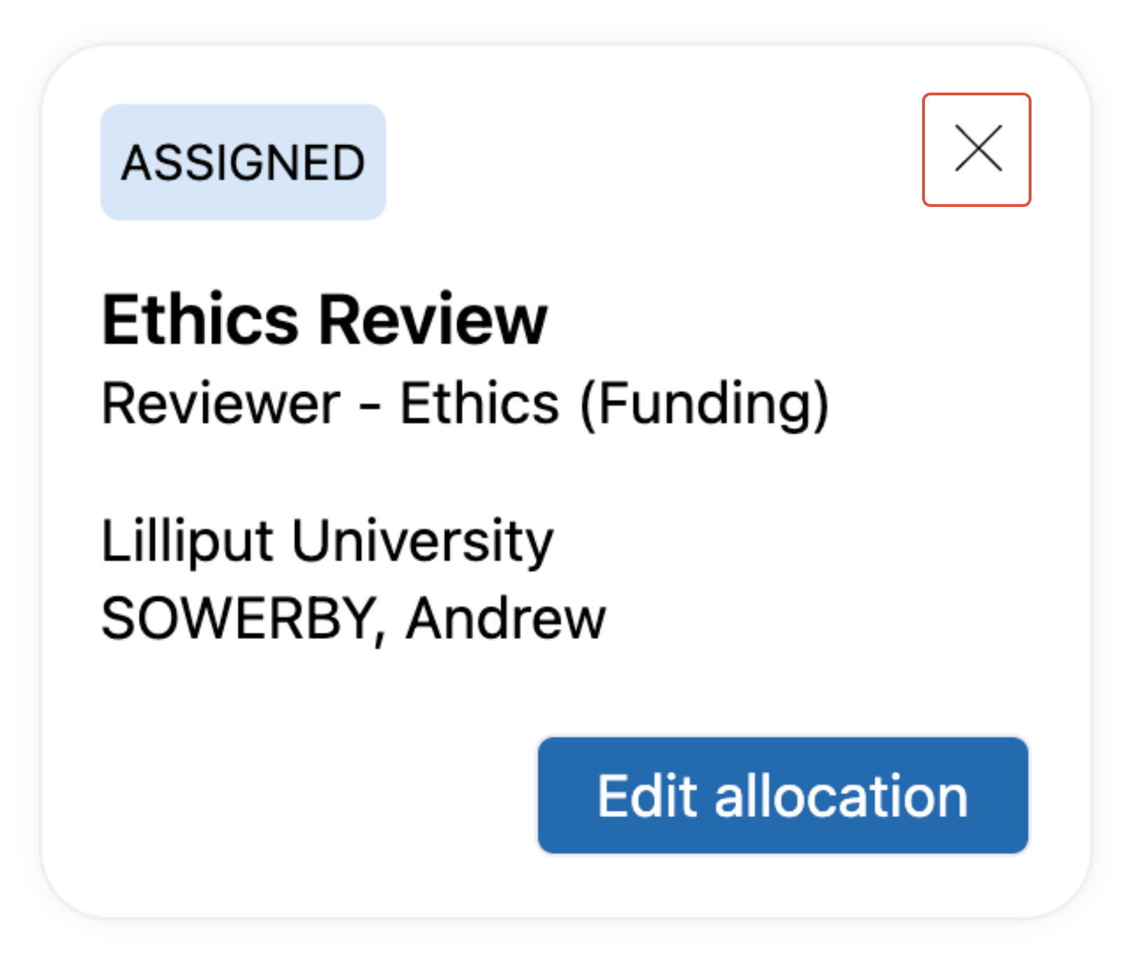
Task: Click the red-outlined close icon
Action: coord(976,149)
